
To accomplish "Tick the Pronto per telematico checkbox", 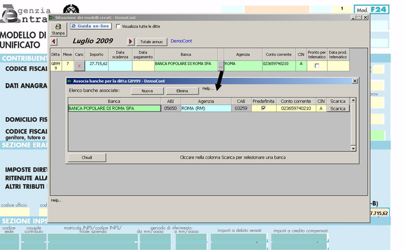I will (x=316, y=66).
